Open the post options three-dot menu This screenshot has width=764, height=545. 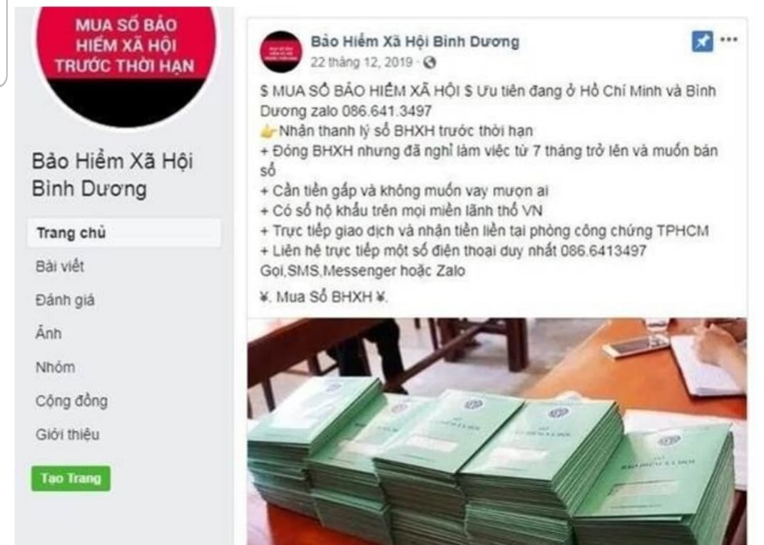click(729, 39)
